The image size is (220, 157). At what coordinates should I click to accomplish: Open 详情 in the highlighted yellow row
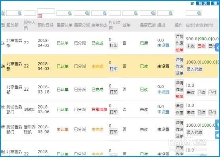(x=179, y=60)
